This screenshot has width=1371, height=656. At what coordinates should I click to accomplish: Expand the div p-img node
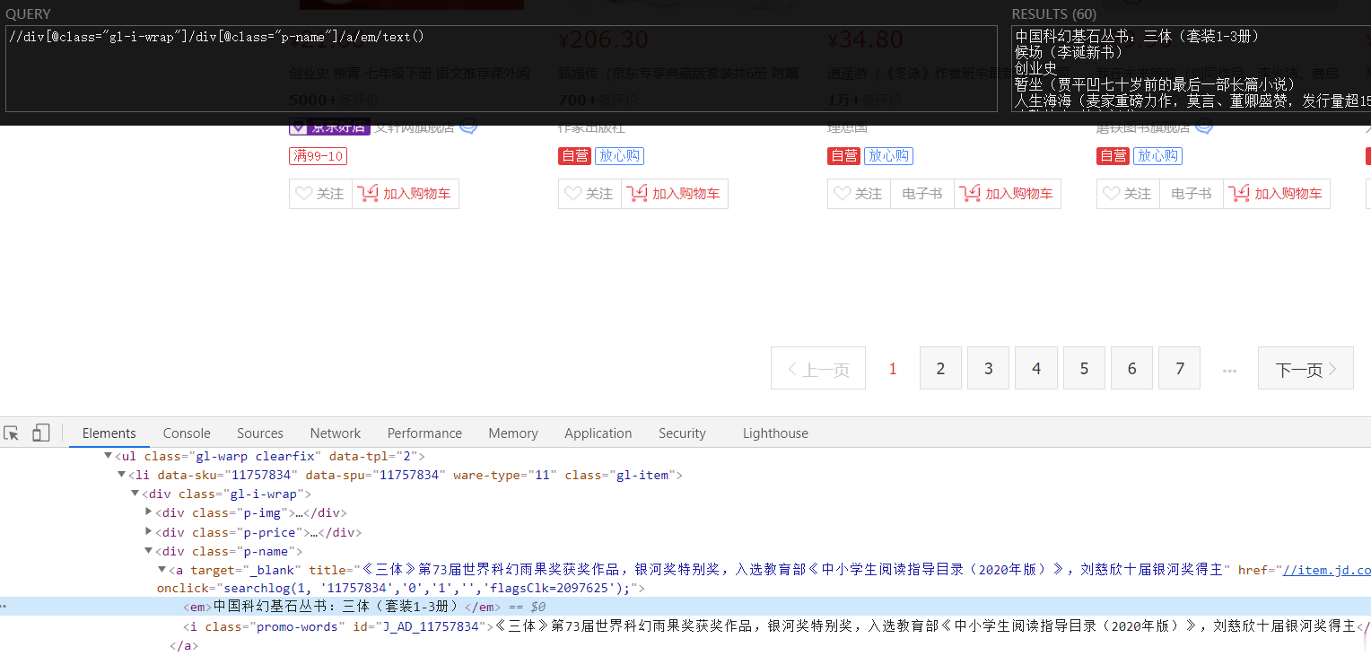tap(149, 513)
